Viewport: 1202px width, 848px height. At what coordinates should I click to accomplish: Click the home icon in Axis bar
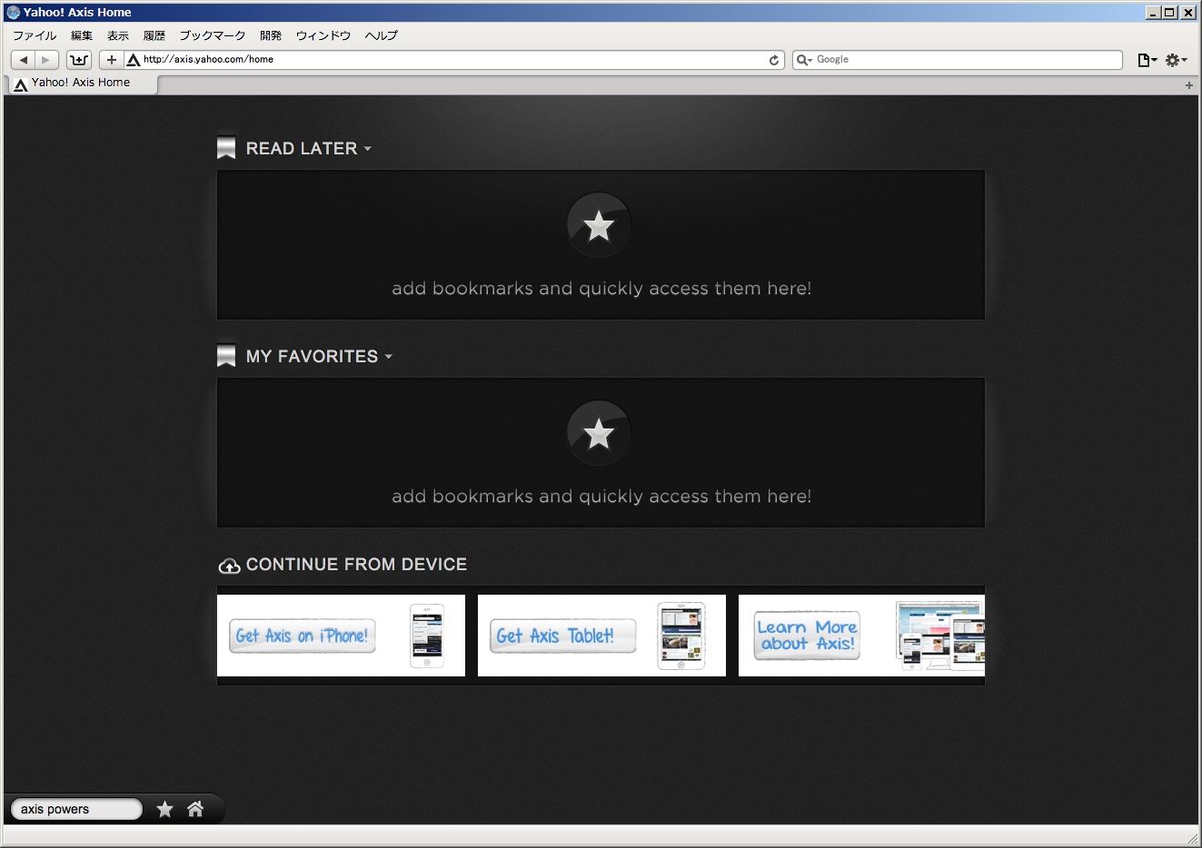[195, 809]
